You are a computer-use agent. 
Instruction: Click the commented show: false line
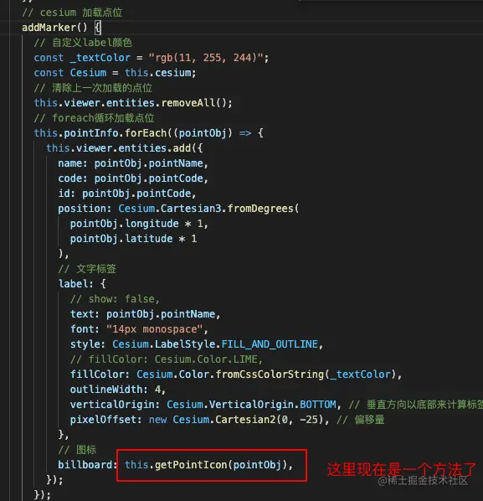coord(115,299)
